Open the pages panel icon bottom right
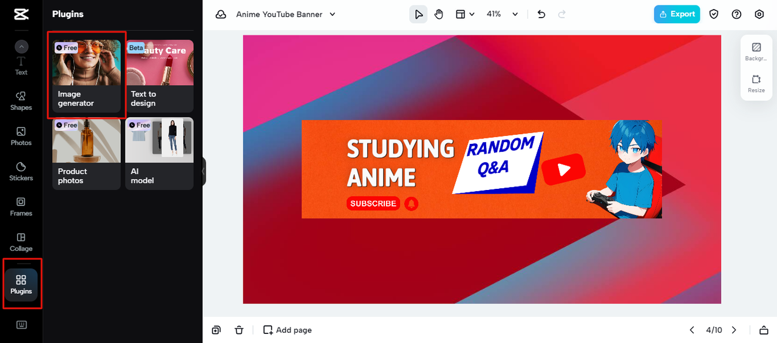The image size is (777, 343). tap(764, 330)
